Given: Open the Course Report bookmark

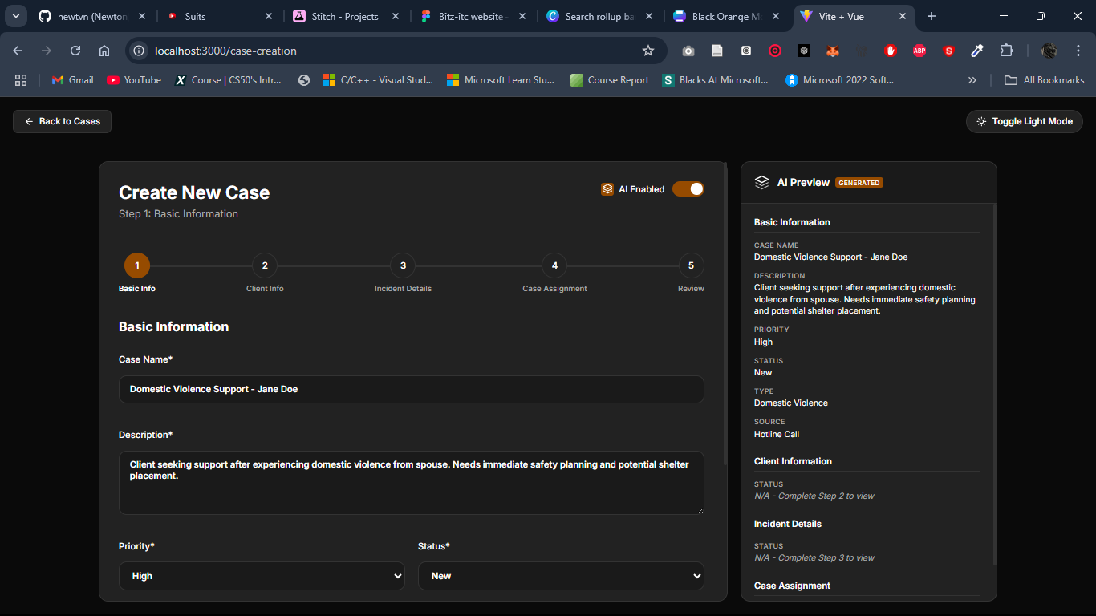Looking at the screenshot, I should (610, 80).
